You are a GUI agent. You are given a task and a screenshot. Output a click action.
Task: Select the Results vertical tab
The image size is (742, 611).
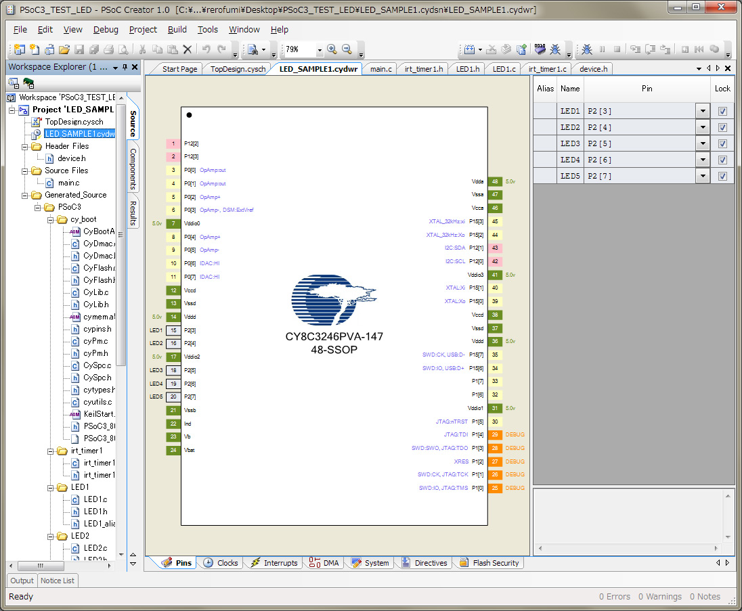click(x=133, y=213)
